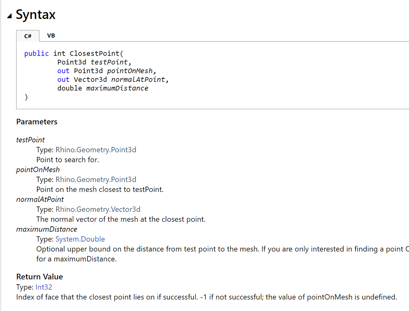Click ClosestPoint method name in code

click(94, 53)
